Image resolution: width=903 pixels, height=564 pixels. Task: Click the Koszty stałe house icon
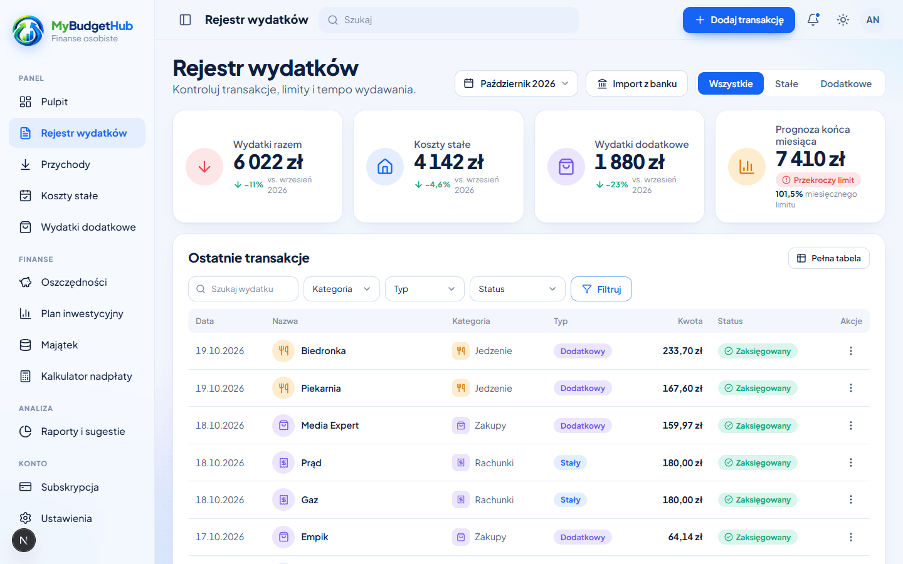click(385, 167)
